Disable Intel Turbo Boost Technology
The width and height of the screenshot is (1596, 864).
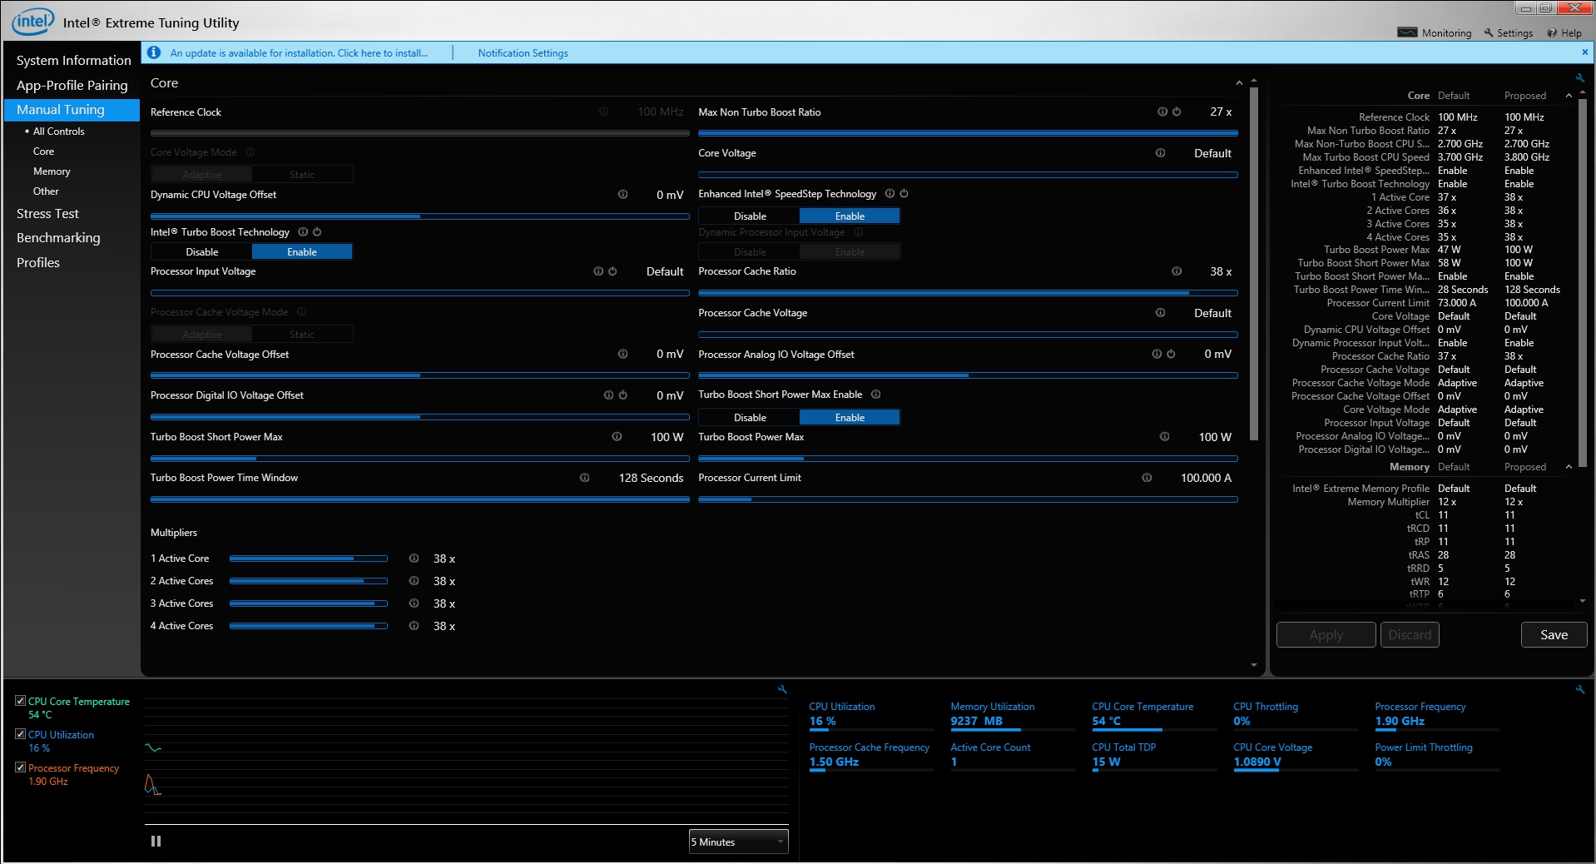[x=202, y=251]
